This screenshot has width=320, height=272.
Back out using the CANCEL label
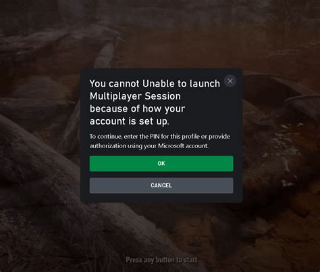(161, 185)
